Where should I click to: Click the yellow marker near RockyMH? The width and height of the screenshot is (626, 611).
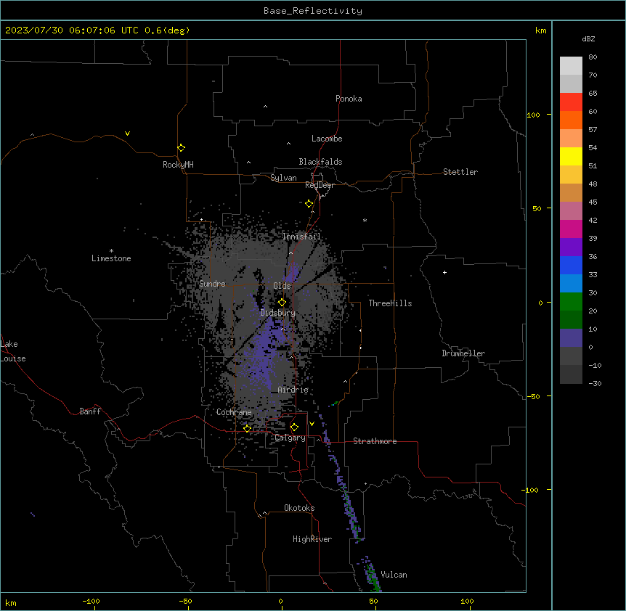(181, 147)
